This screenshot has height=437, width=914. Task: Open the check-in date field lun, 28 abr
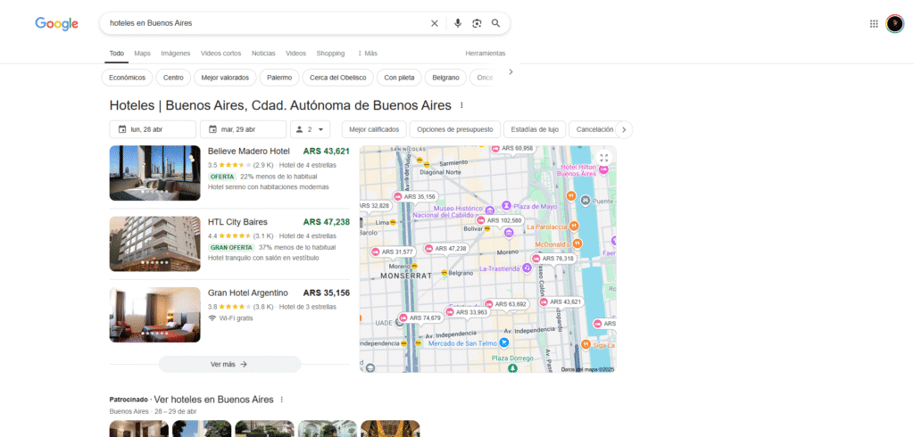click(x=152, y=129)
